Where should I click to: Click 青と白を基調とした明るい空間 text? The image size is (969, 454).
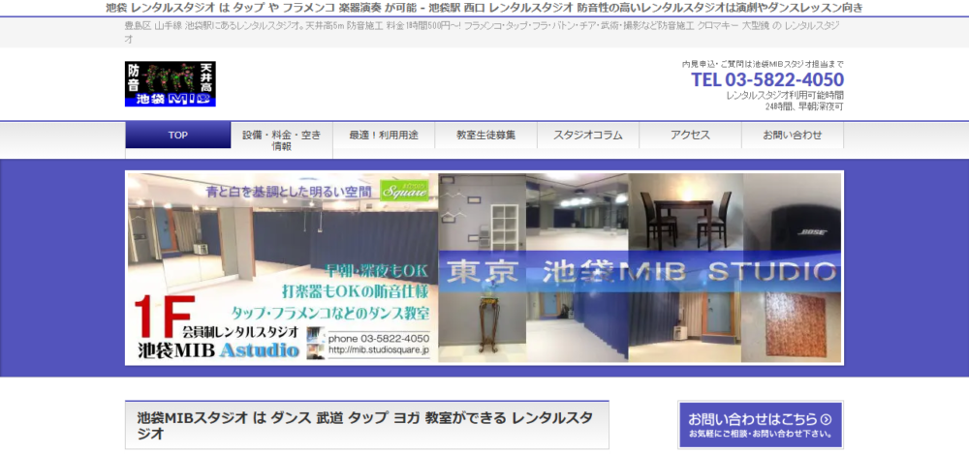289,192
